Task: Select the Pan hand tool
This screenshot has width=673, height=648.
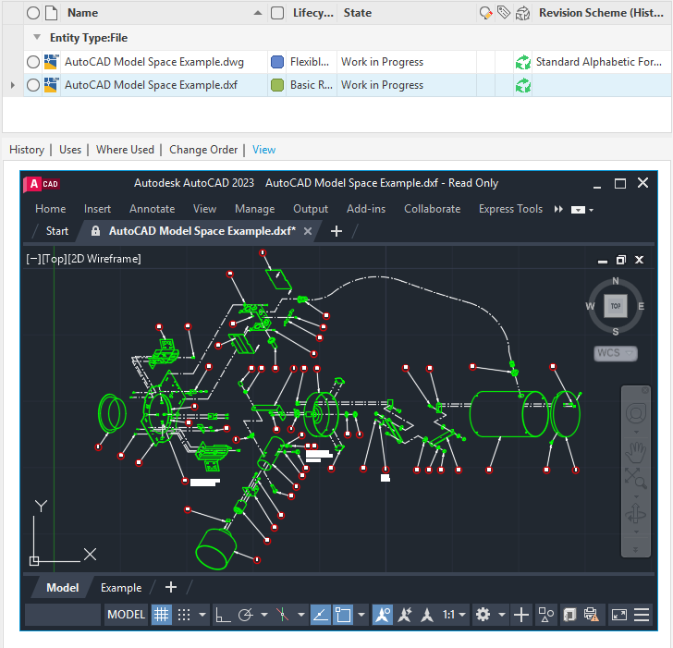Action: [x=636, y=452]
